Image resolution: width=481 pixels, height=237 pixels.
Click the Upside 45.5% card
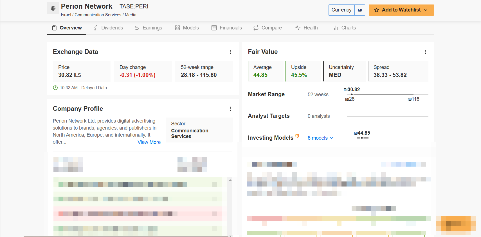pyautogui.click(x=303, y=71)
